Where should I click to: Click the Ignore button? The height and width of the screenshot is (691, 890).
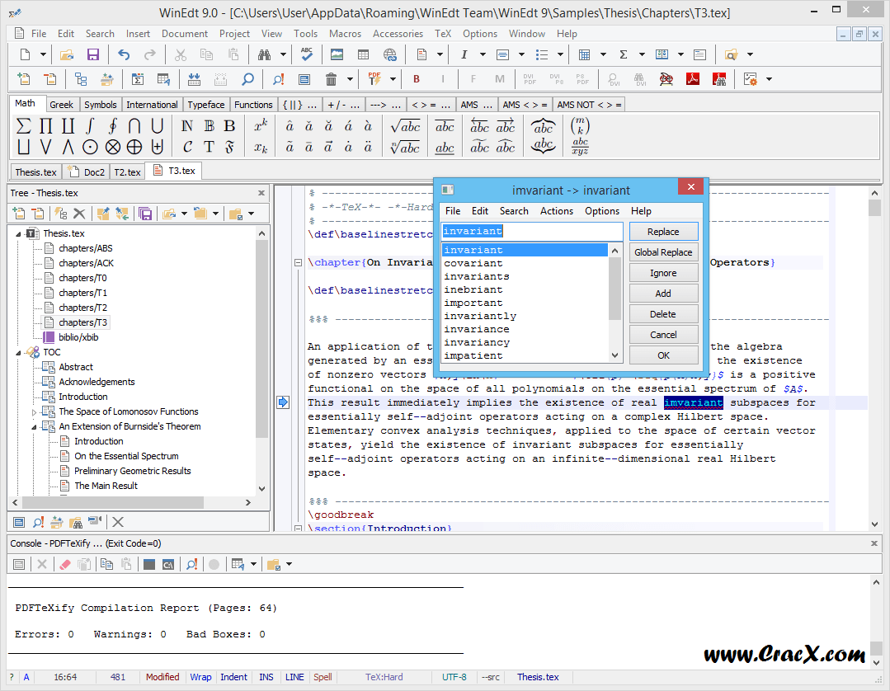coord(663,273)
